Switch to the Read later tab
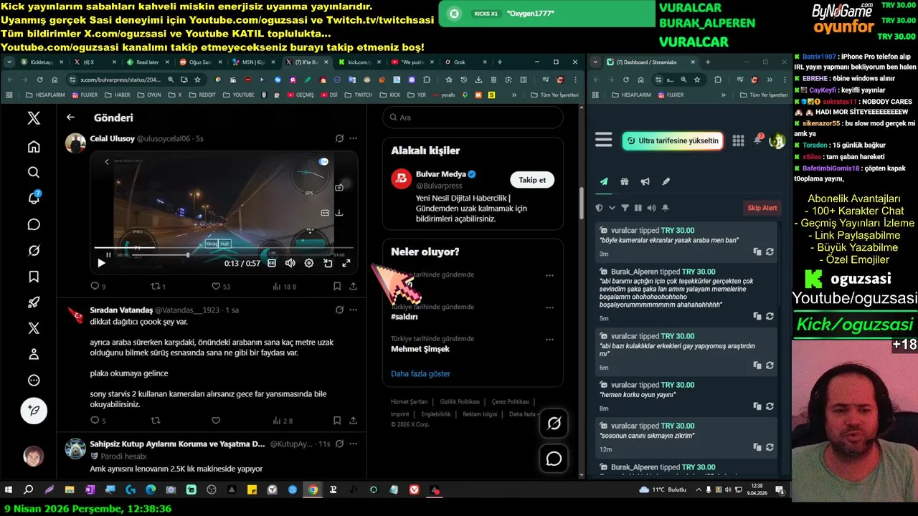This screenshot has height=516, width=918. (147, 62)
